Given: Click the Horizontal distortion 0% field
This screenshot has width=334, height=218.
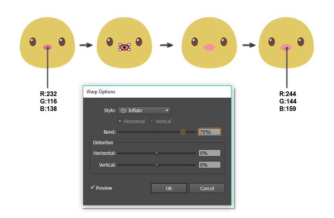Looking at the screenshot, I should point(209,153).
